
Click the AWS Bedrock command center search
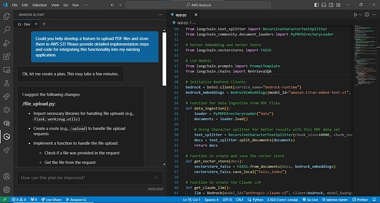click(198, 5)
